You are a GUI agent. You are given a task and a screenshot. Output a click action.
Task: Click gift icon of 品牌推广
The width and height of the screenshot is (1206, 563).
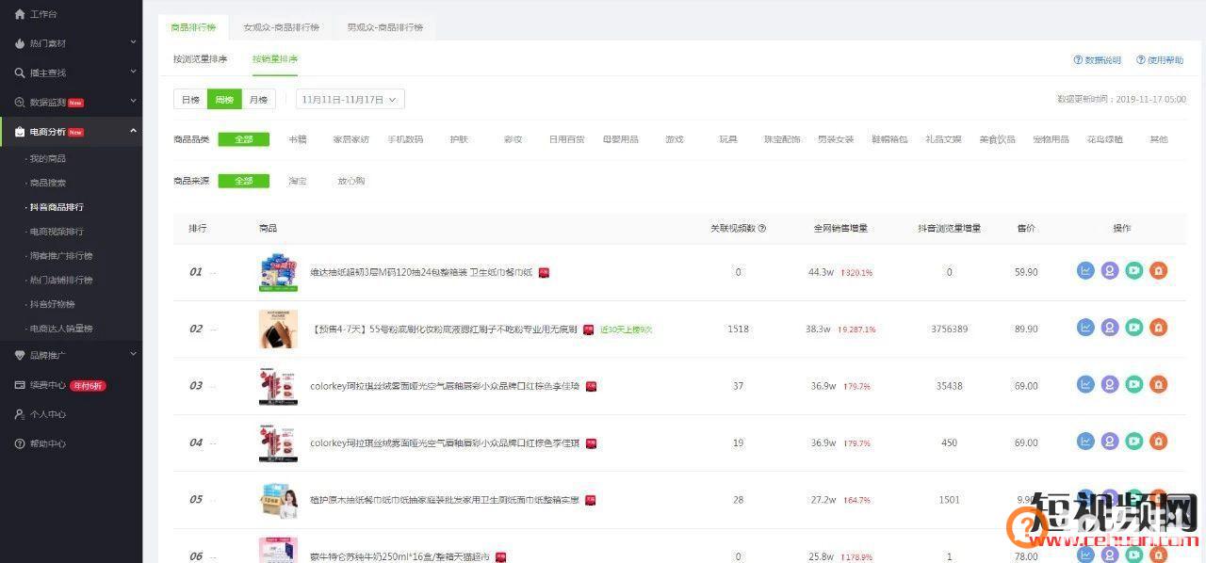pos(20,355)
